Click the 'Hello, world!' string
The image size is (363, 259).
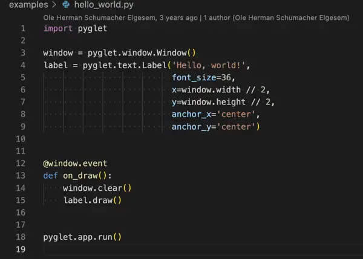pos(209,65)
